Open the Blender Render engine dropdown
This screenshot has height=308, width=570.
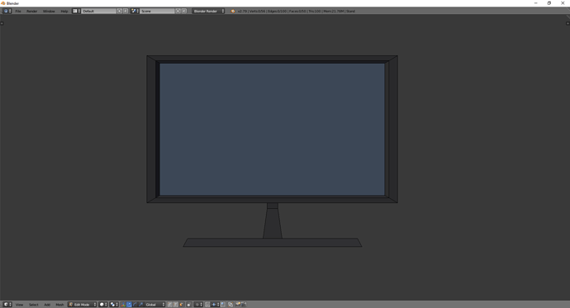click(208, 11)
